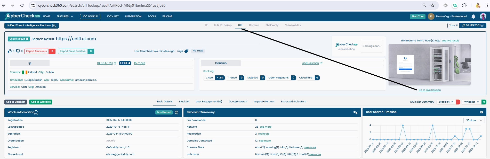The height and width of the screenshot is (159, 490).
Task: Open the TOOLS menu item
Action: click(x=152, y=16)
